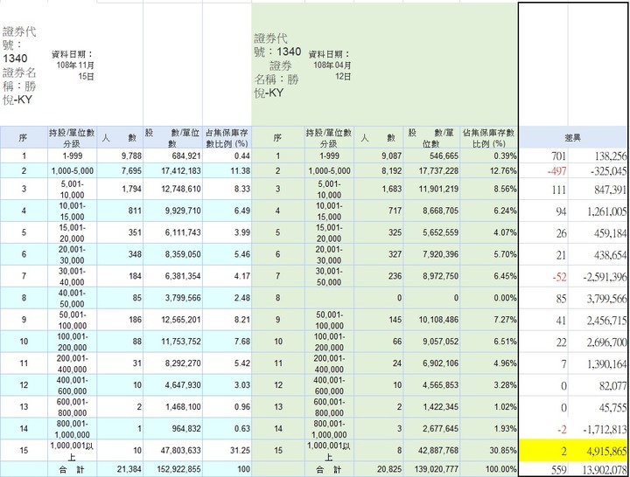Click left table range 1,000-5,000
The width and height of the screenshot is (630, 477).
[x=73, y=170]
